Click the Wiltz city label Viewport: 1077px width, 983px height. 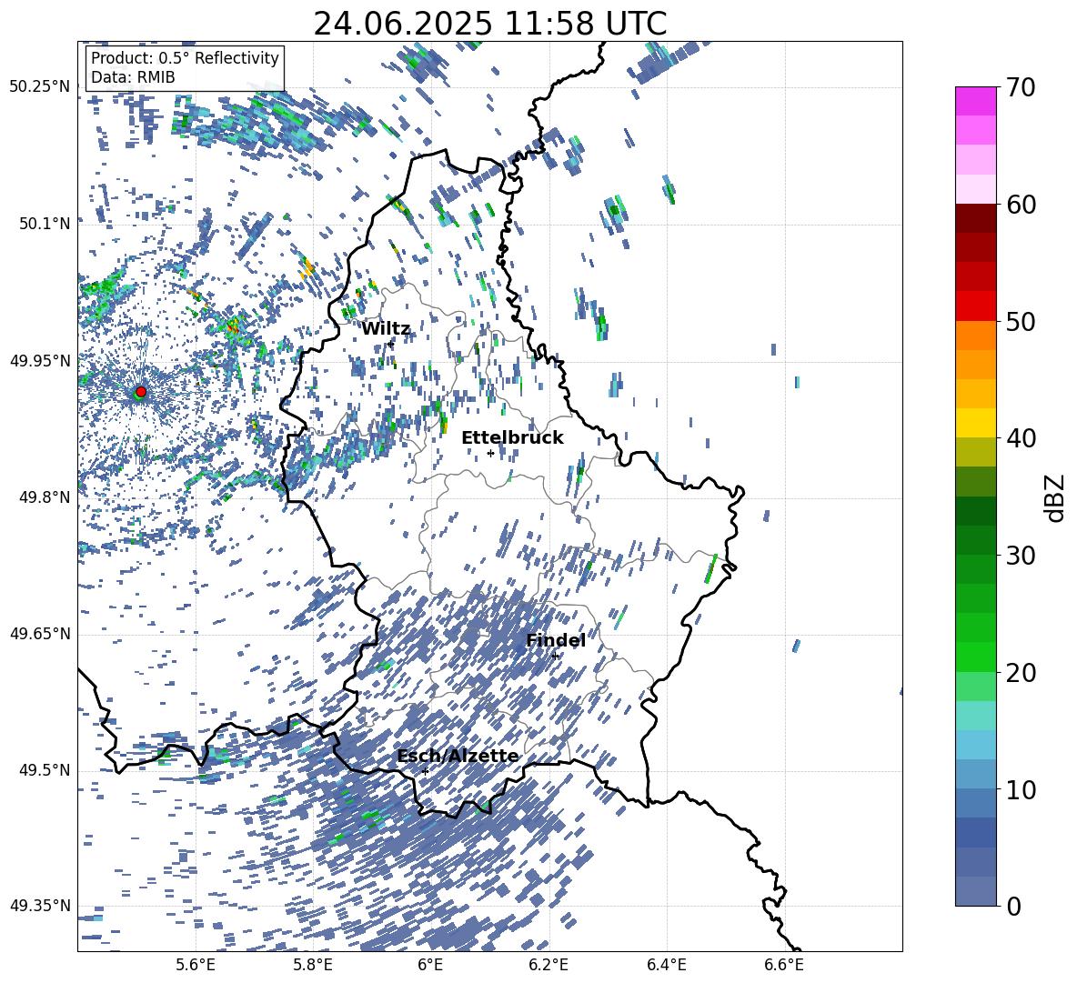tap(386, 329)
